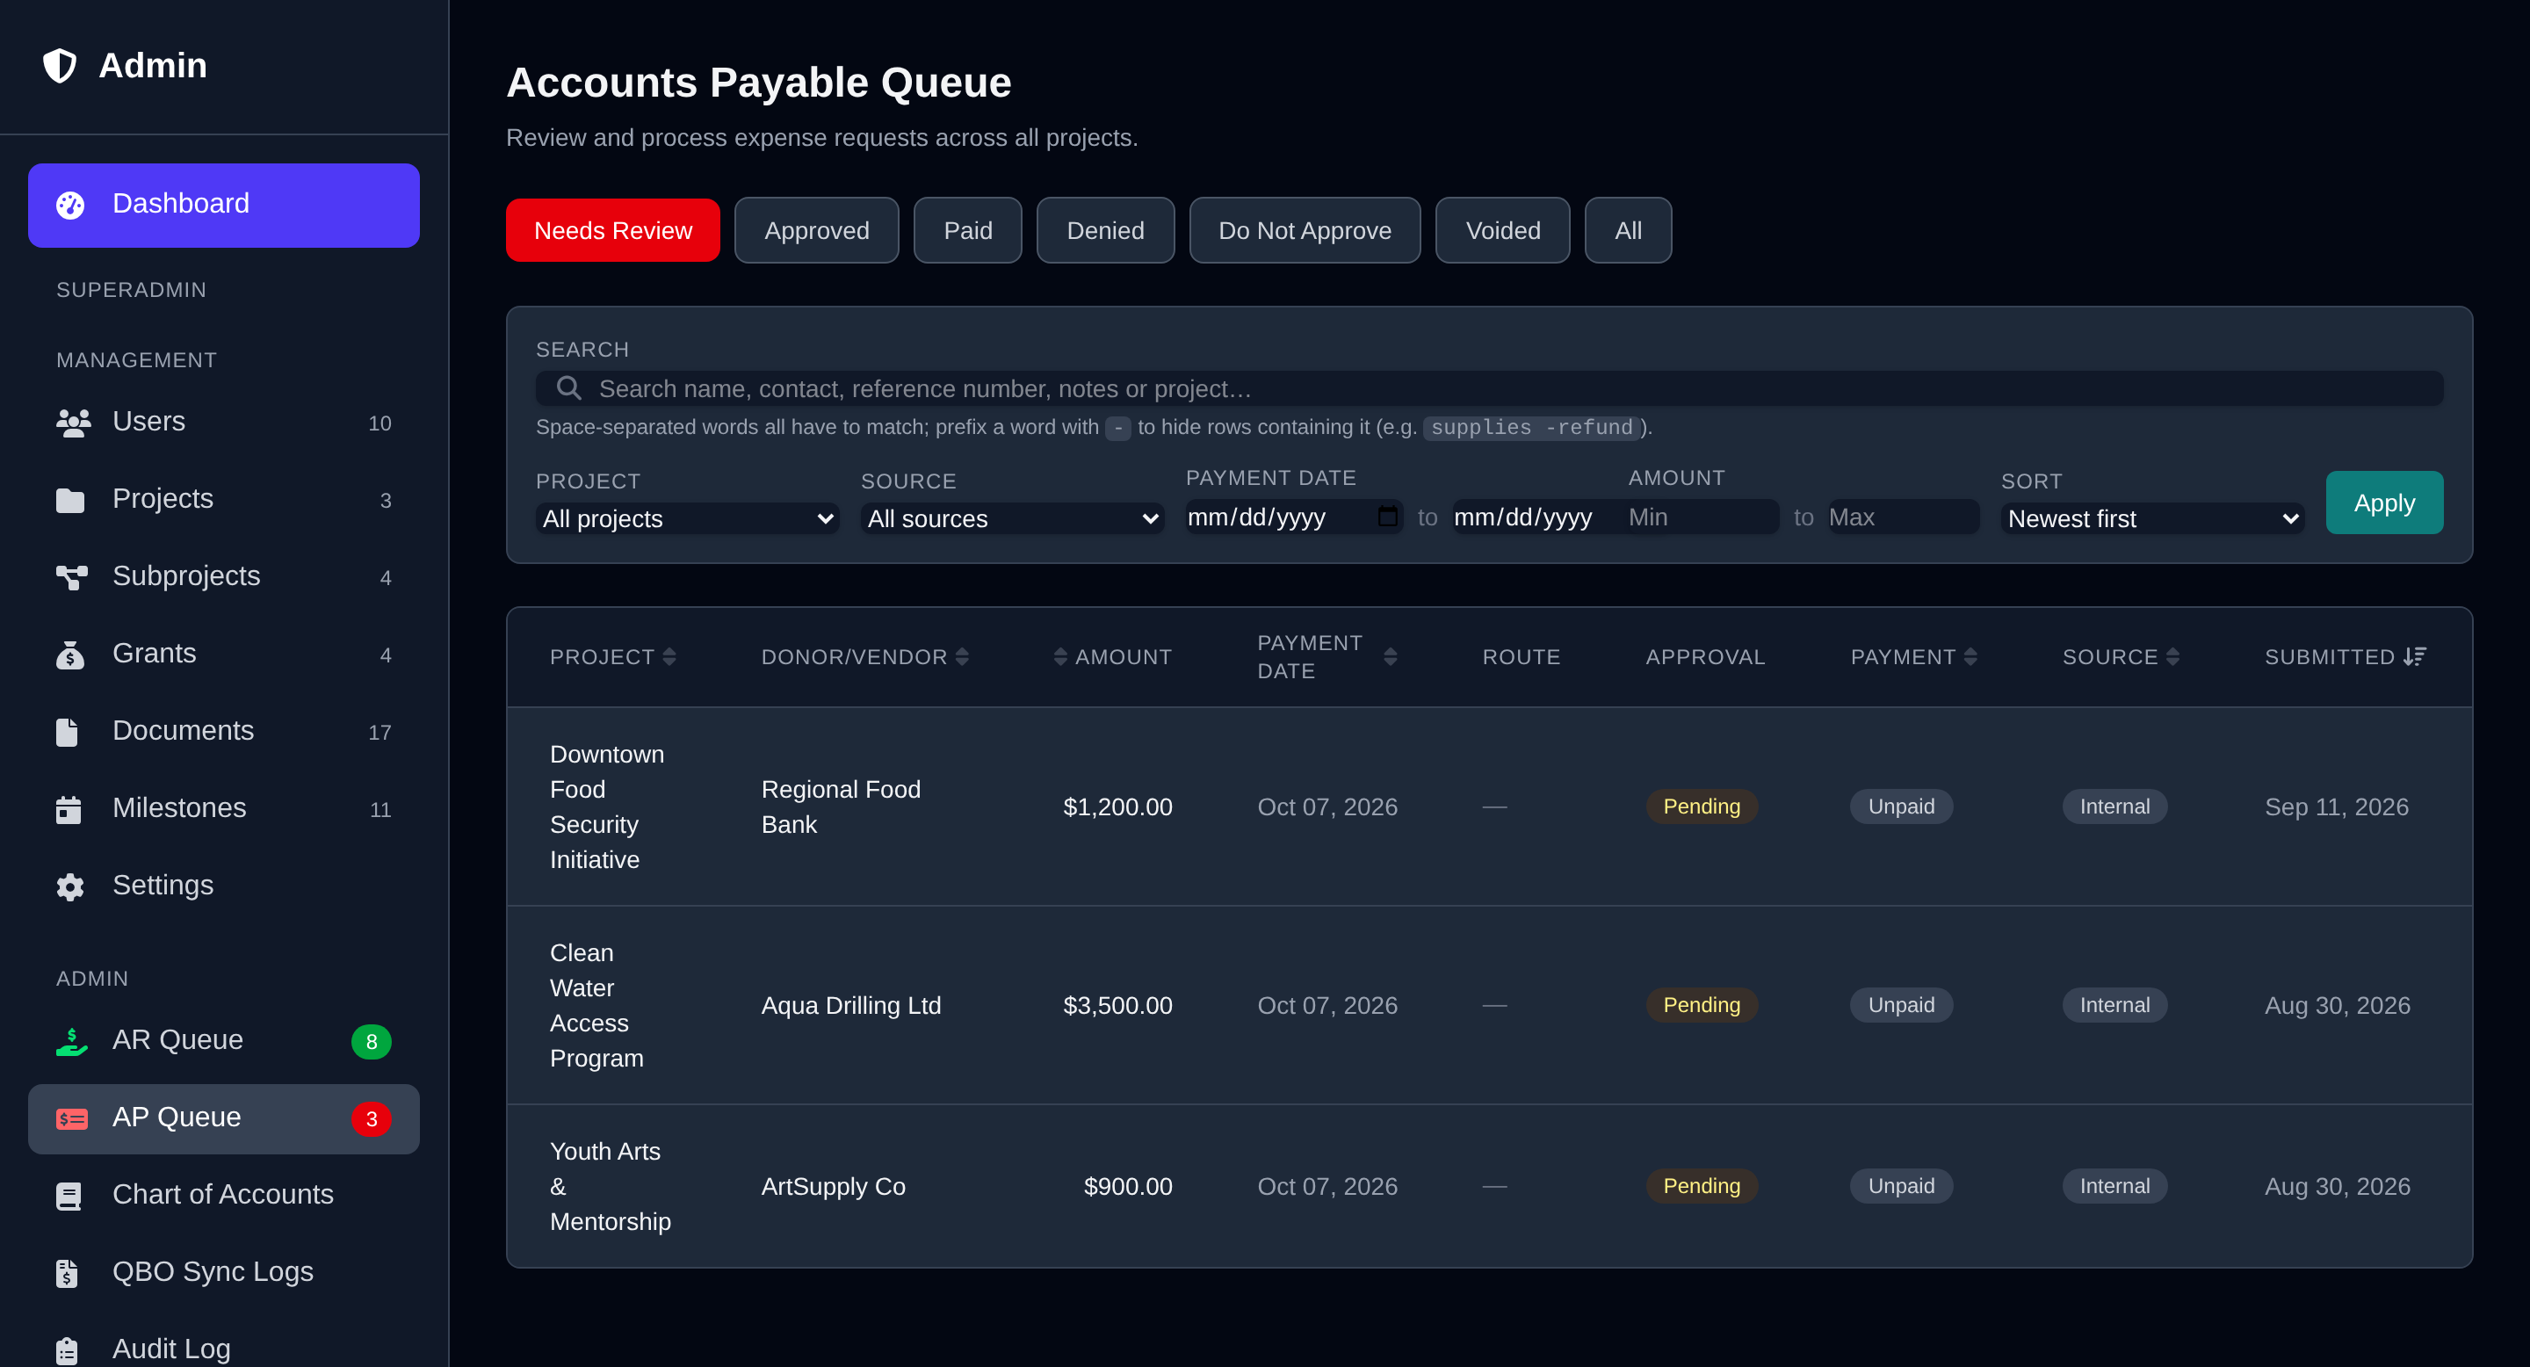Click the AP Queue money icon

click(x=72, y=1118)
